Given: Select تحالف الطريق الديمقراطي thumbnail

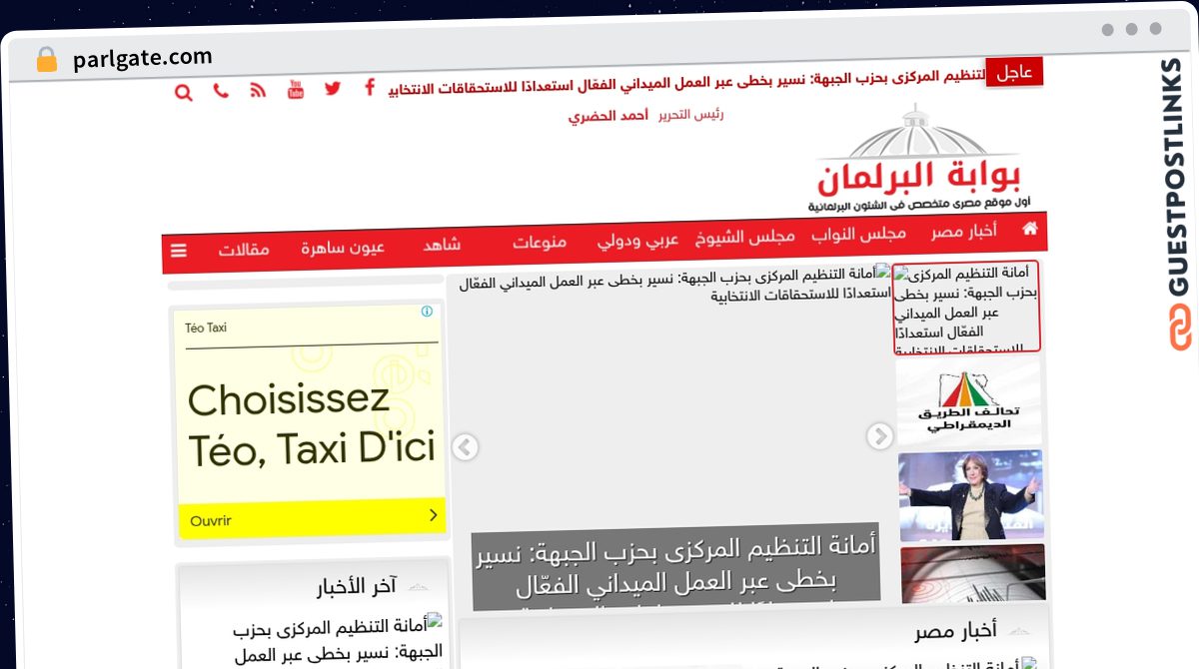Looking at the screenshot, I should pos(969,401).
